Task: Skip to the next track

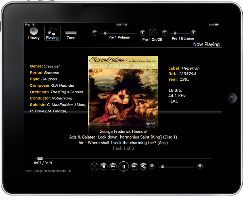Action: tap(134, 166)
